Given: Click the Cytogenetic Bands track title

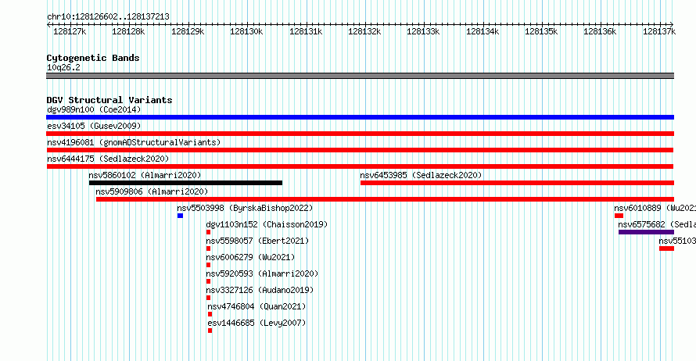Looking at the screenshot, I should pyautogui.click(x=93, y=58).
